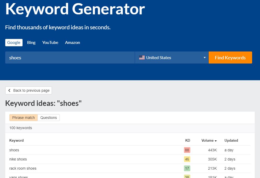Click the Find Keywords button

pyautogui.click(x=230, y=58)
